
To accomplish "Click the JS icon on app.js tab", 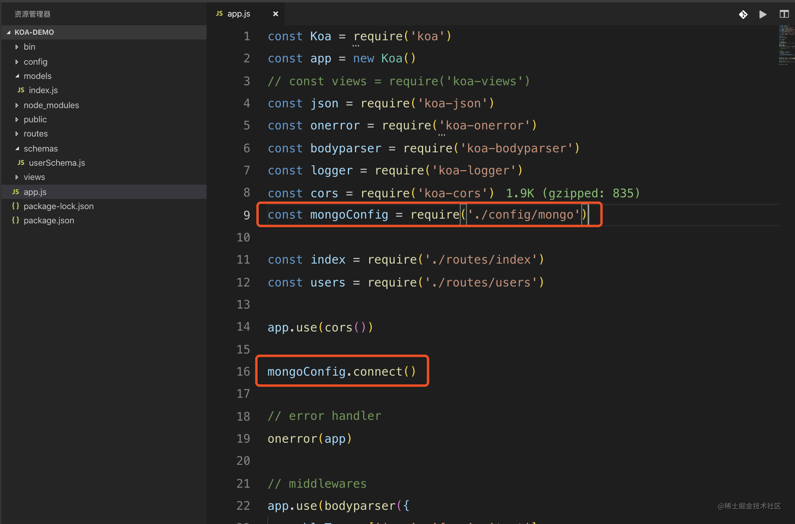I will click(x=219, y=14).
